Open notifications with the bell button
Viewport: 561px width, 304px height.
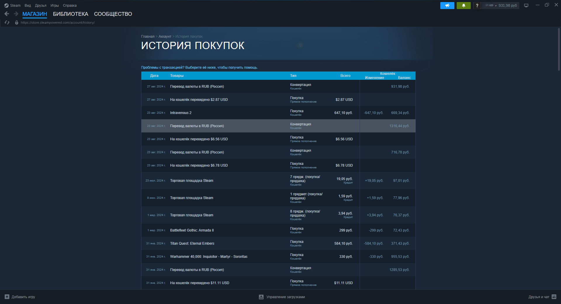pos(464,6)
